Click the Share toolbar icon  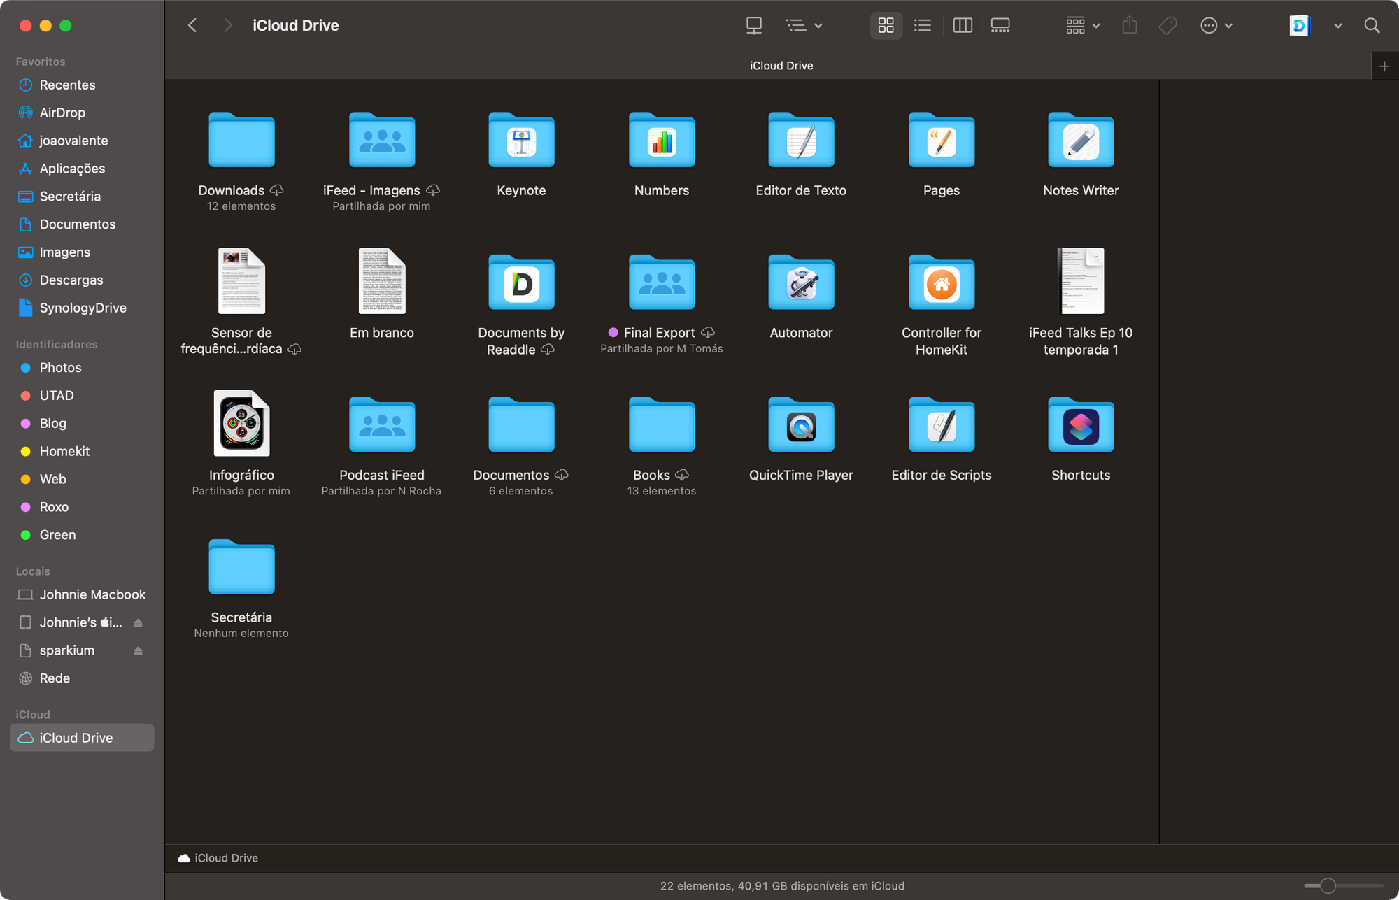[x=1130, y=26]
